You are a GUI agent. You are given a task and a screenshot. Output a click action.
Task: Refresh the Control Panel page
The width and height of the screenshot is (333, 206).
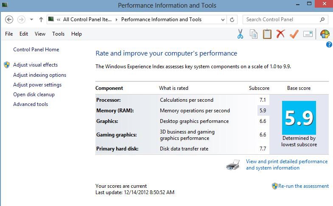(232, 19)
